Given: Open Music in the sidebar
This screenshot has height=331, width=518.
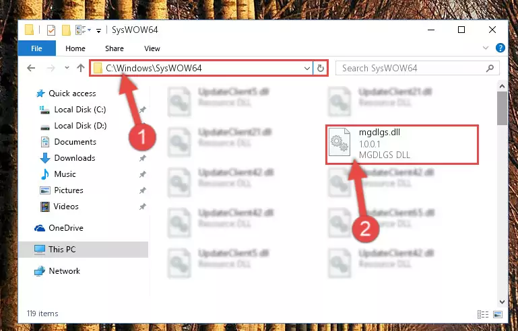Looking at the screenshot, I should point(65,174).
